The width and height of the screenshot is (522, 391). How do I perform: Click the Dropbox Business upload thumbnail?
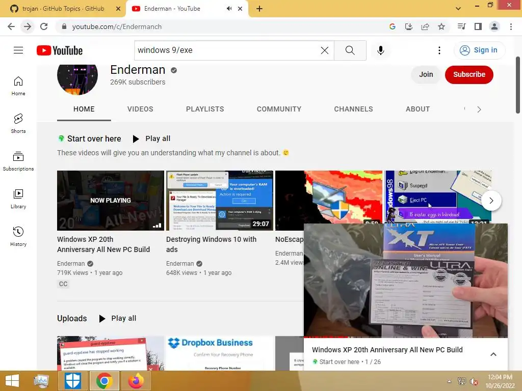click(220, 353)
